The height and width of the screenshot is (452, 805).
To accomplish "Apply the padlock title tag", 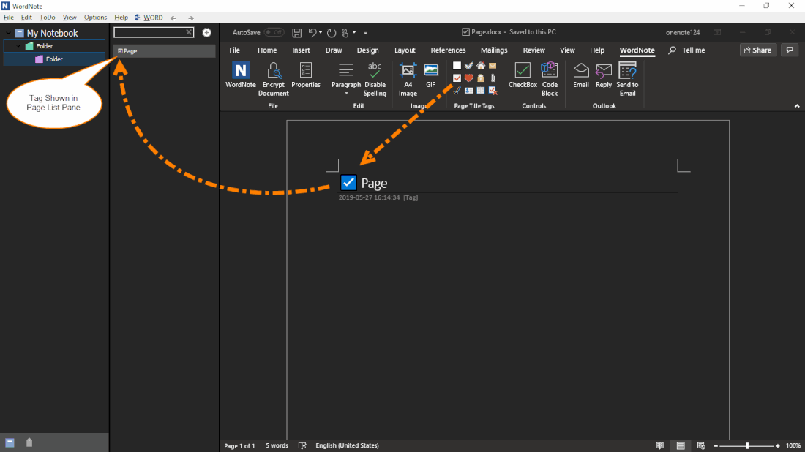I will click(481, 78).
